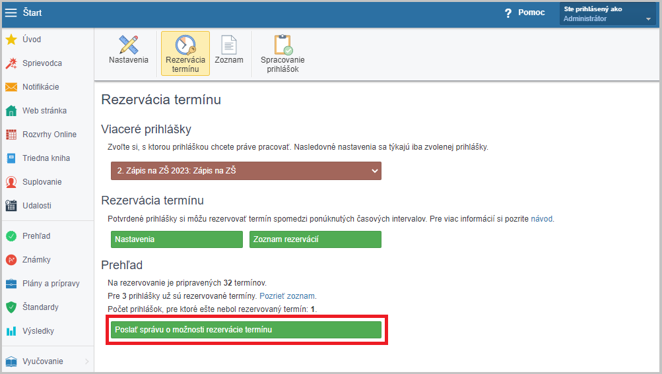Viewport: 662px width, 374px height.
Task: Open Vyučovanie in the sidebar
Action: click(43, 361)
